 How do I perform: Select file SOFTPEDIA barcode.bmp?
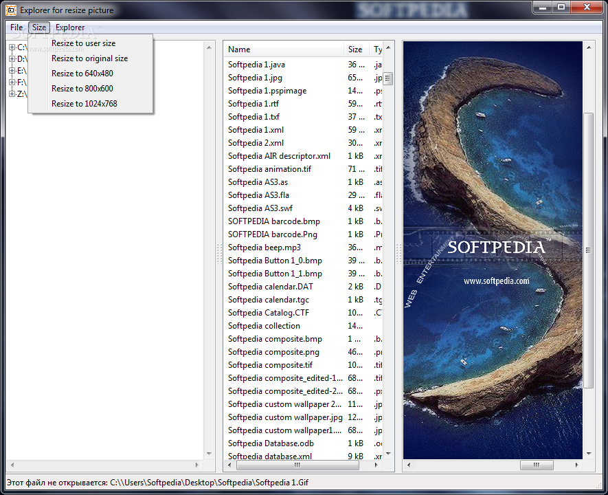[273, 221]
